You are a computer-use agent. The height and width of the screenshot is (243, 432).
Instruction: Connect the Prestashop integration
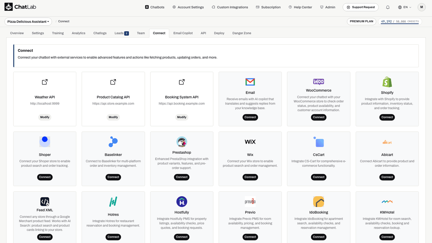(182, 177)
